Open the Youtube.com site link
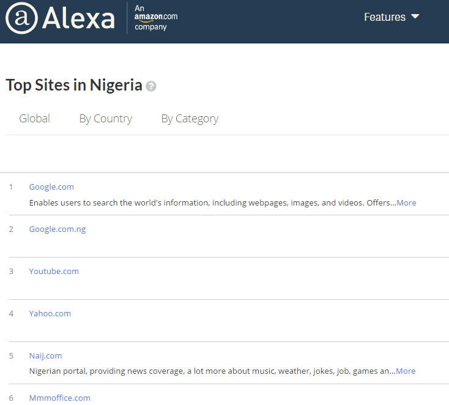Viewport: 449px width, 405px height. [54, 271]
